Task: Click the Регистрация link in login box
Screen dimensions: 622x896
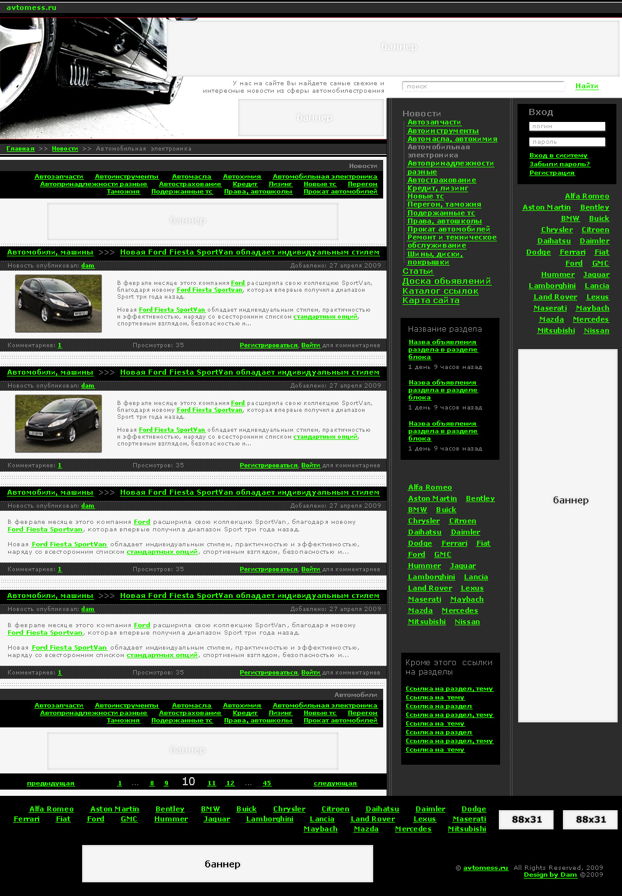Action: pos(552,173)
